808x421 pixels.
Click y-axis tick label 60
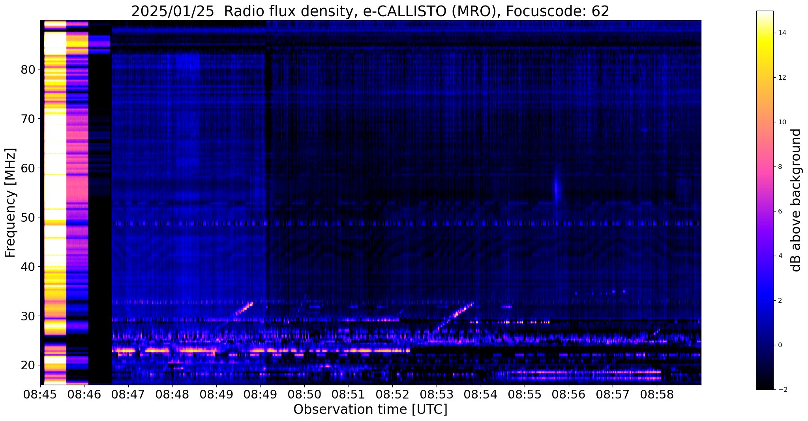[x=28, y=168]
